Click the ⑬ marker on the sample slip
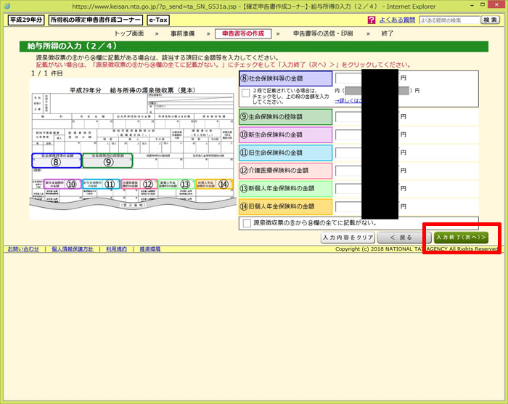Image resolution: width=508 pixels, height=404 pixels. pos(185,185)
